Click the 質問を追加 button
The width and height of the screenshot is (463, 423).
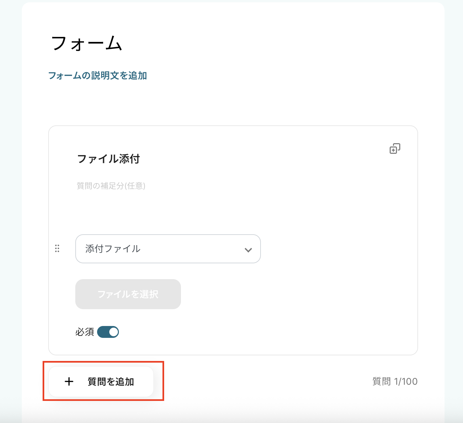click(x=101, y=382)
